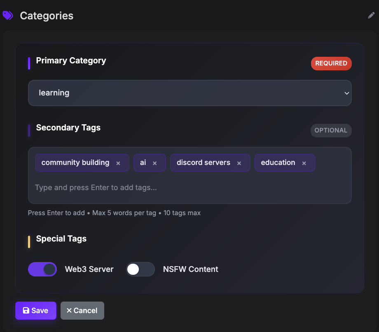Click the × icon inside the Cancel button
The image size is (379, 332).
coord(70,310)
